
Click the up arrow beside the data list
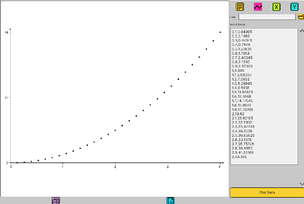coord(302,31)
